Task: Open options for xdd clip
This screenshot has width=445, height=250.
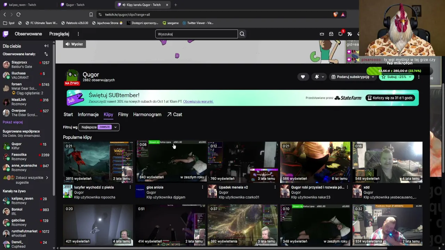Action: pyautogui.click(x=420, y=187)
